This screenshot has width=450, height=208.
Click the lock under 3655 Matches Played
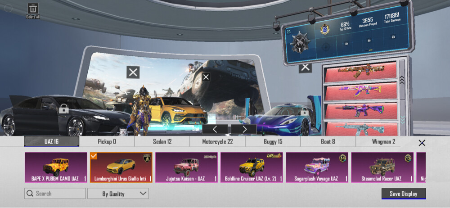(369, 40)
